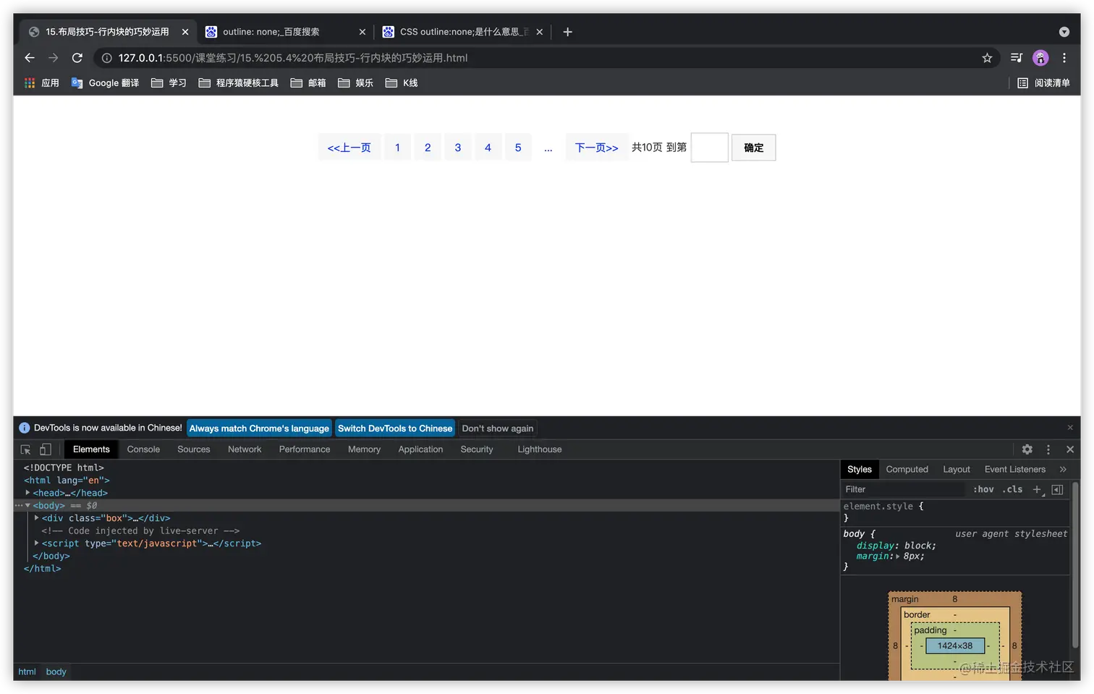Switch to the Computed styles tab
Image resolution: width=1094 pixels, height=694 pixels.
(x=907, y=470)
